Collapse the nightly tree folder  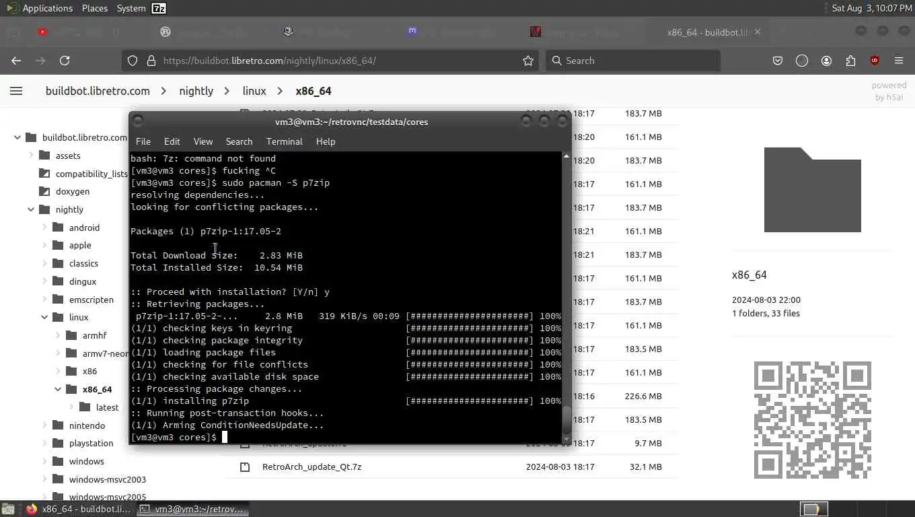tap(30, 209)
